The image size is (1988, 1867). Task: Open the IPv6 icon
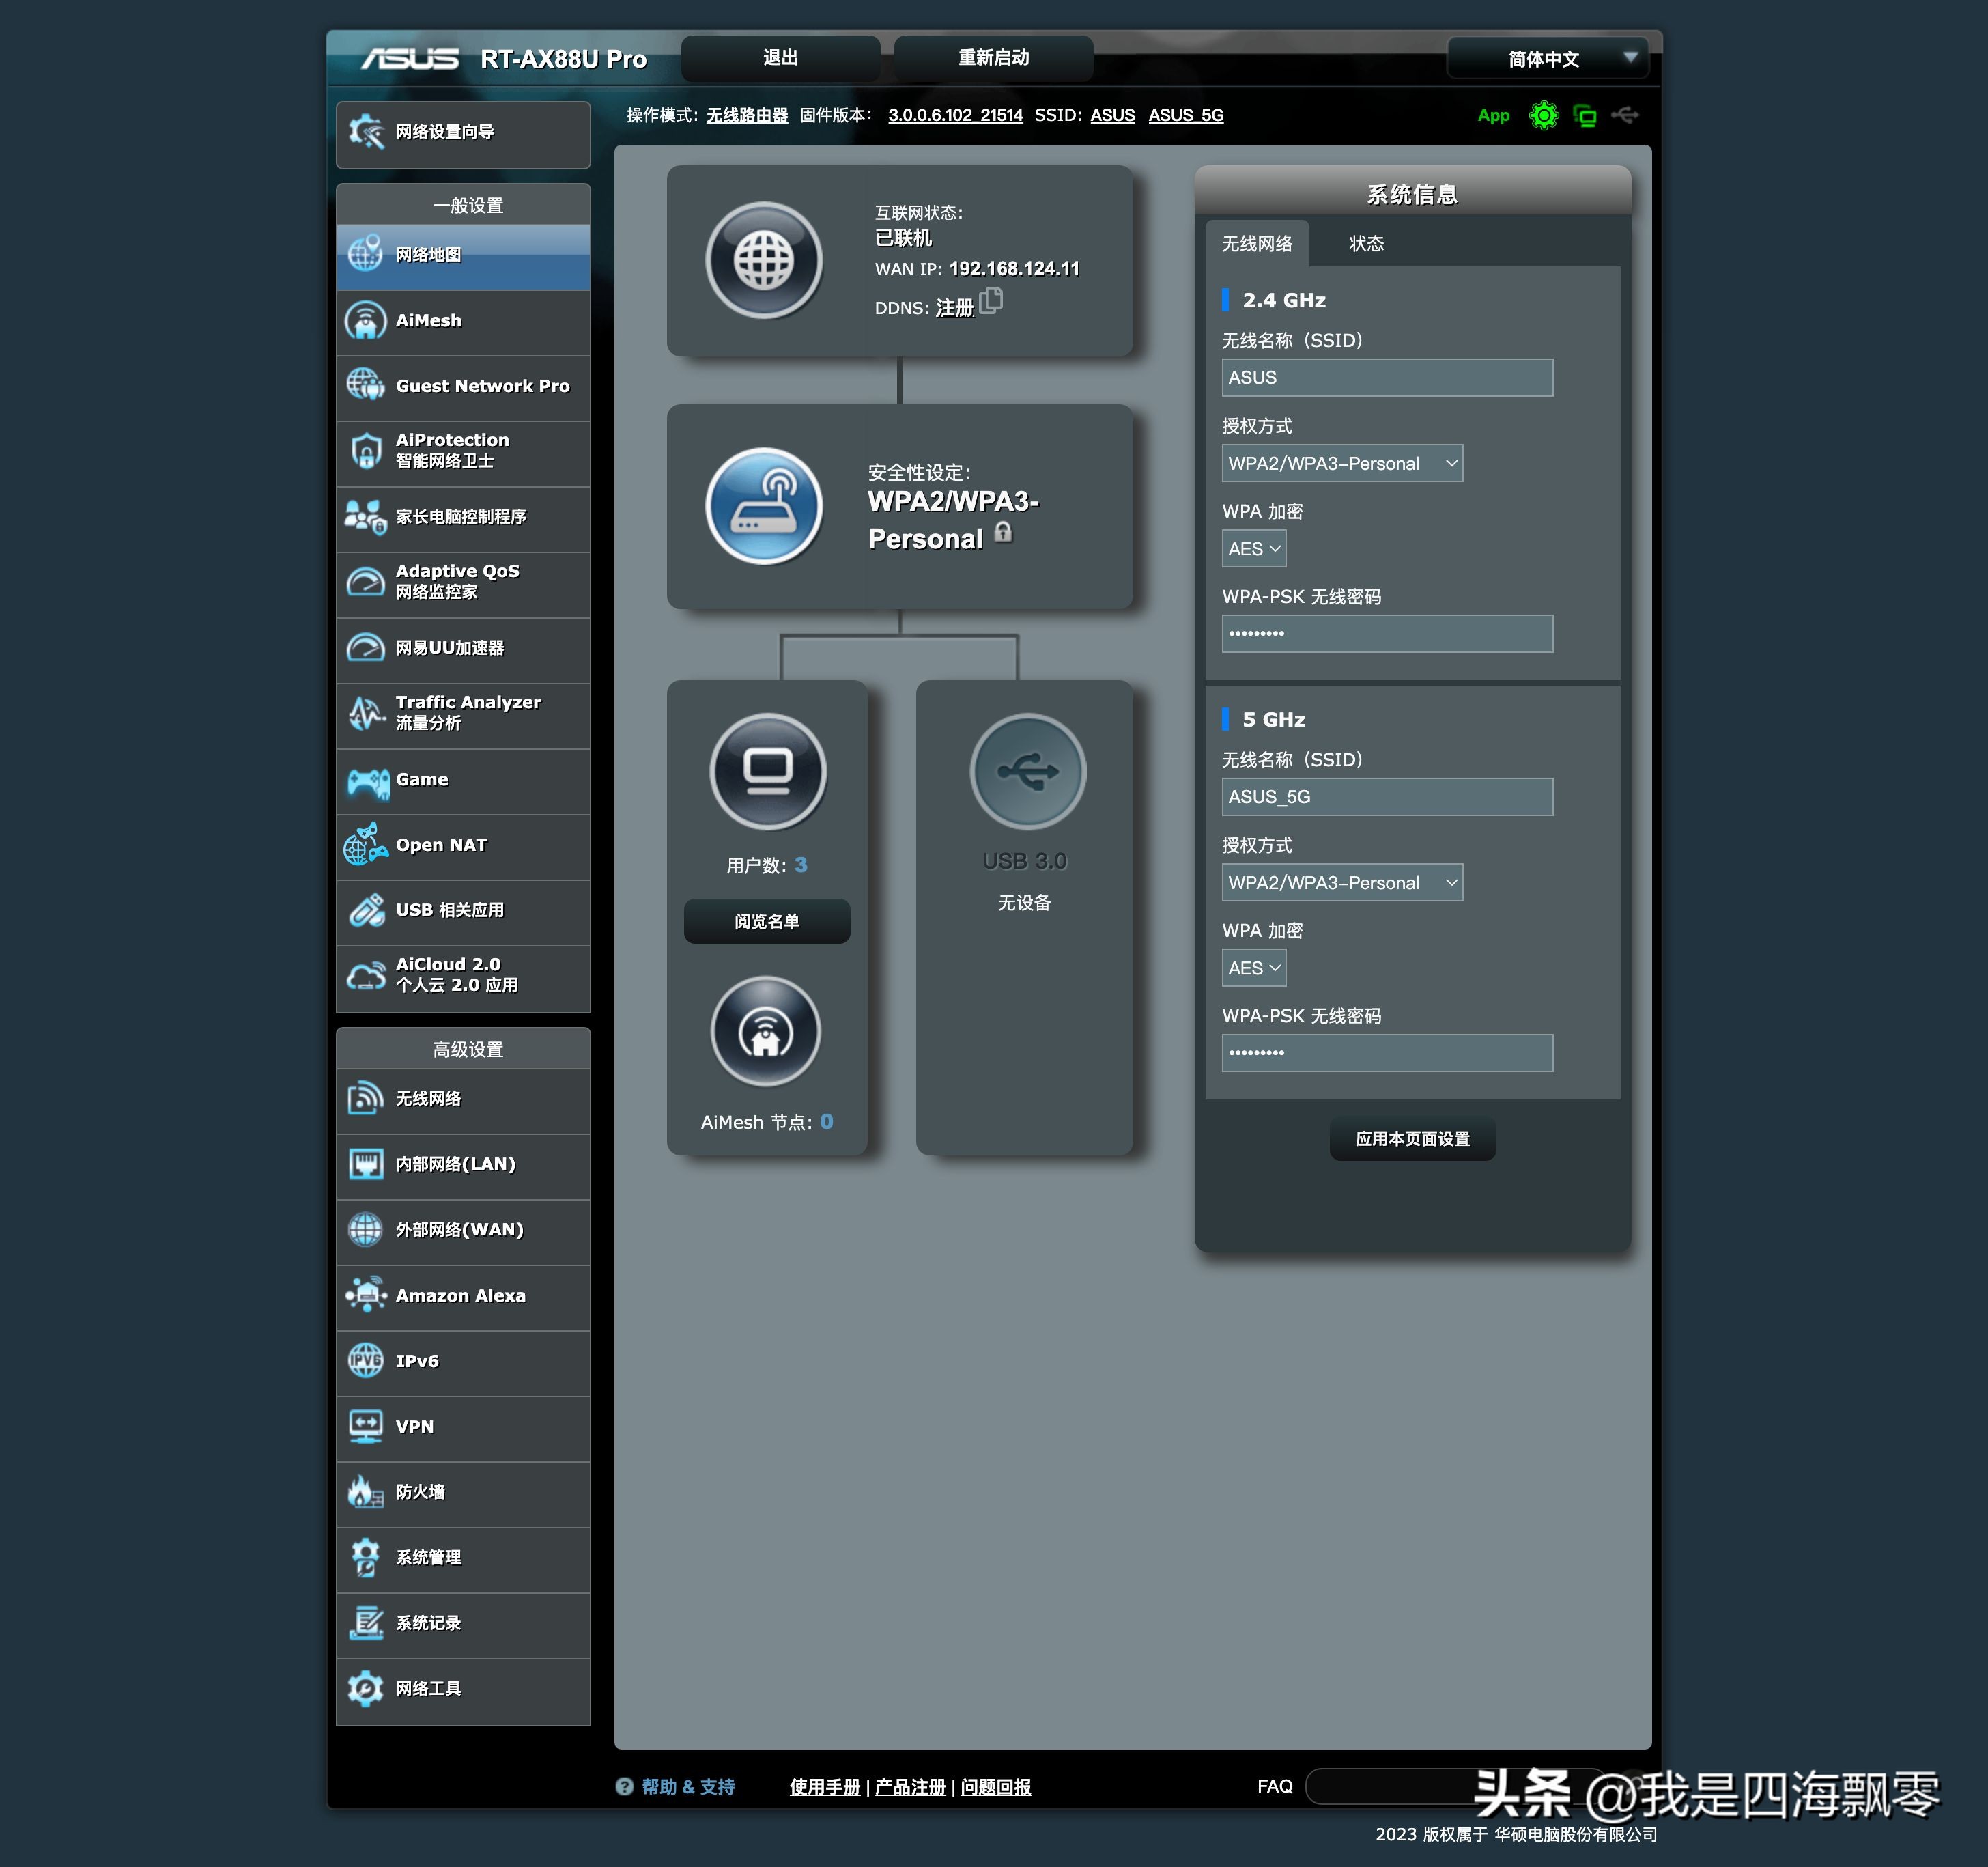coord(365,1361)
